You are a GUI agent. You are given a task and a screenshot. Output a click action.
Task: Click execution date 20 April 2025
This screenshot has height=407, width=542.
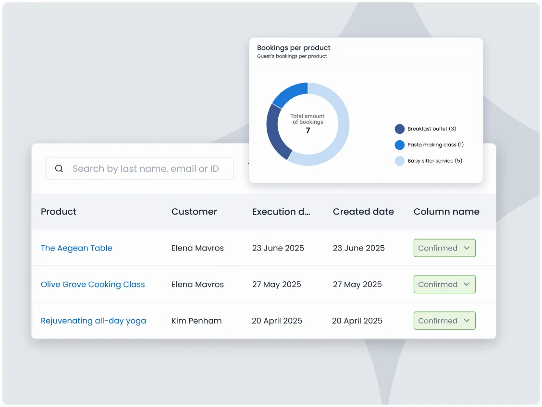pos(277,321)
